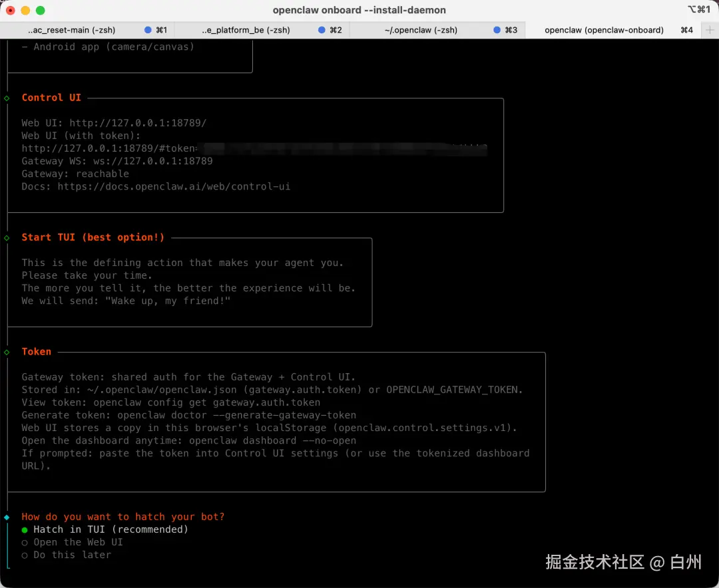This screenshot has width=719, height=588.
Task: Click 'We will send: "Wake up, my friend!"' line
Action: click(126, 301)
